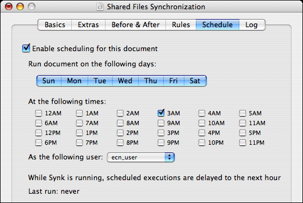Image resolution: width=303 pixels, height=203 pixels.
Task: Go to the Log tab
Action: point(252,24)
